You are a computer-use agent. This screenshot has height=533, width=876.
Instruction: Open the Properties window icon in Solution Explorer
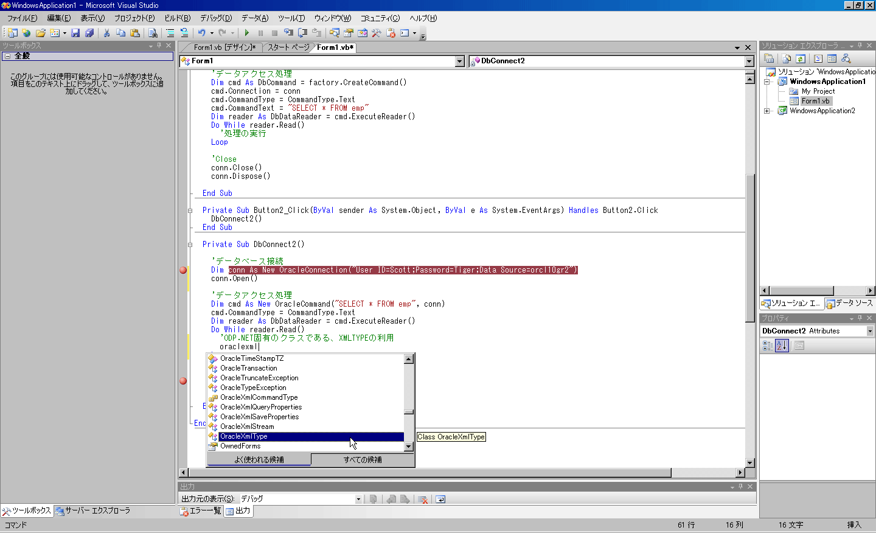(x=768, y=58)
